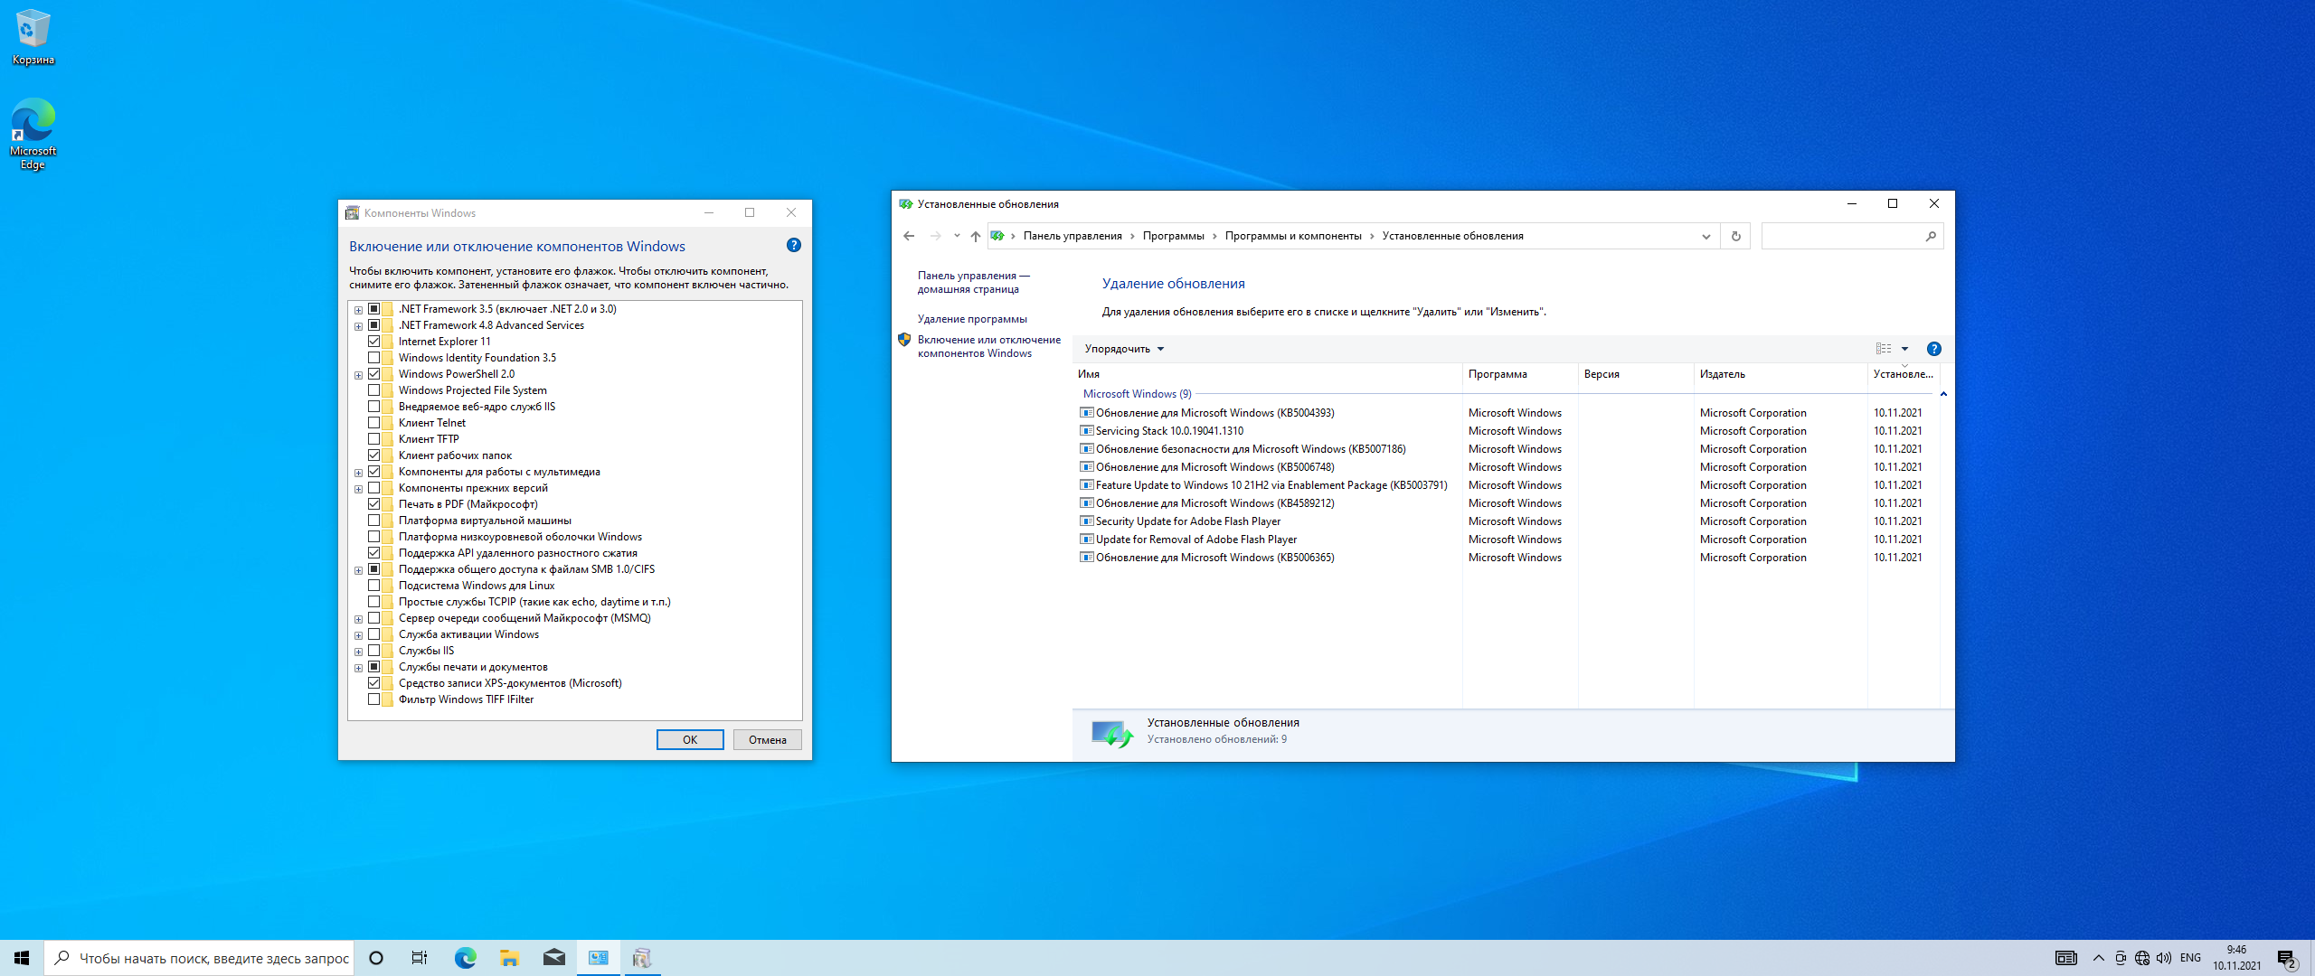Expand .NET Framework 3.5 tree node
2315x976 pixels.
pyautogui.click(x=358, y=309)
